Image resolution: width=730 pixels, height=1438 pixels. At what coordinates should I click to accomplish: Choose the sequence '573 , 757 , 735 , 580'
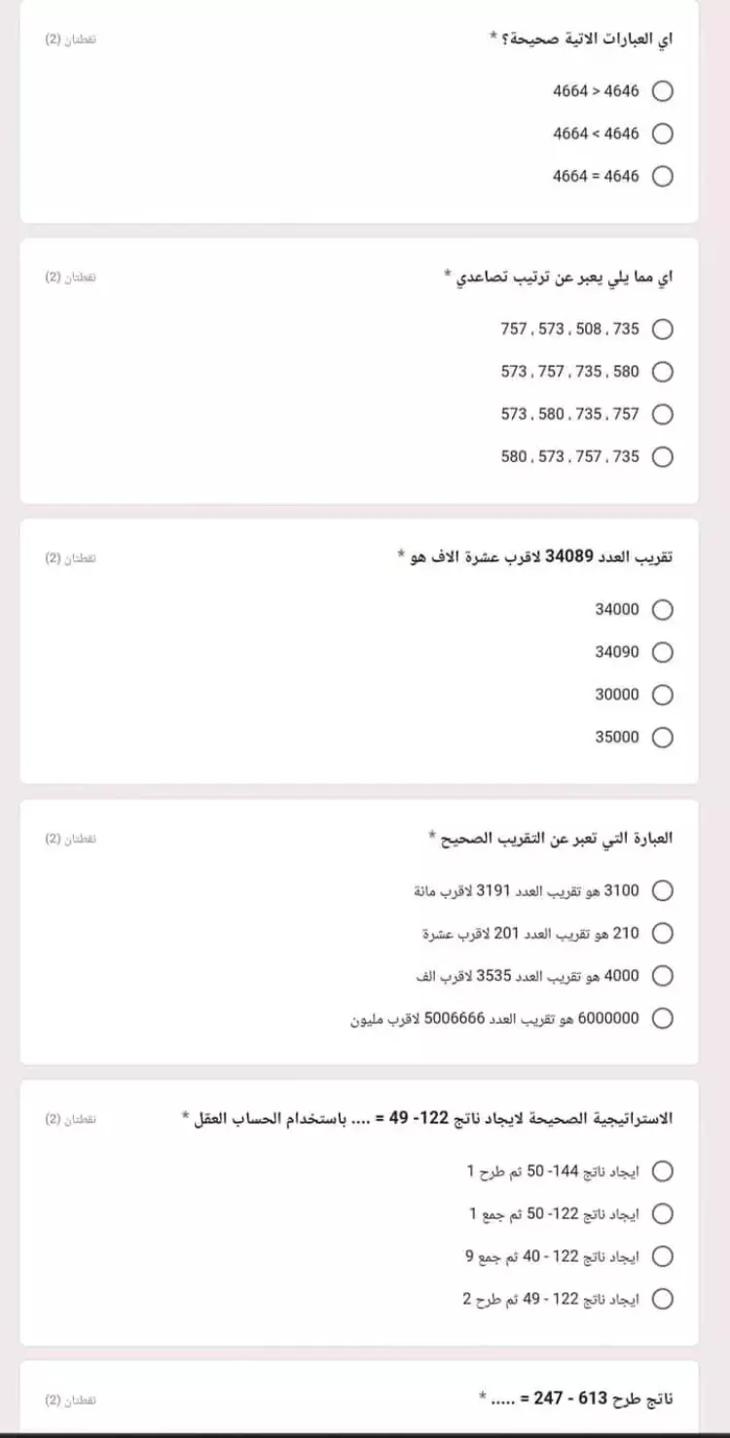[662, 372]
